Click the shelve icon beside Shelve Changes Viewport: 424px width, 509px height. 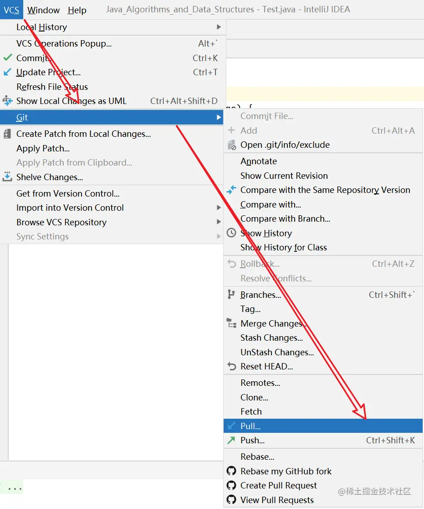(7, 177)
